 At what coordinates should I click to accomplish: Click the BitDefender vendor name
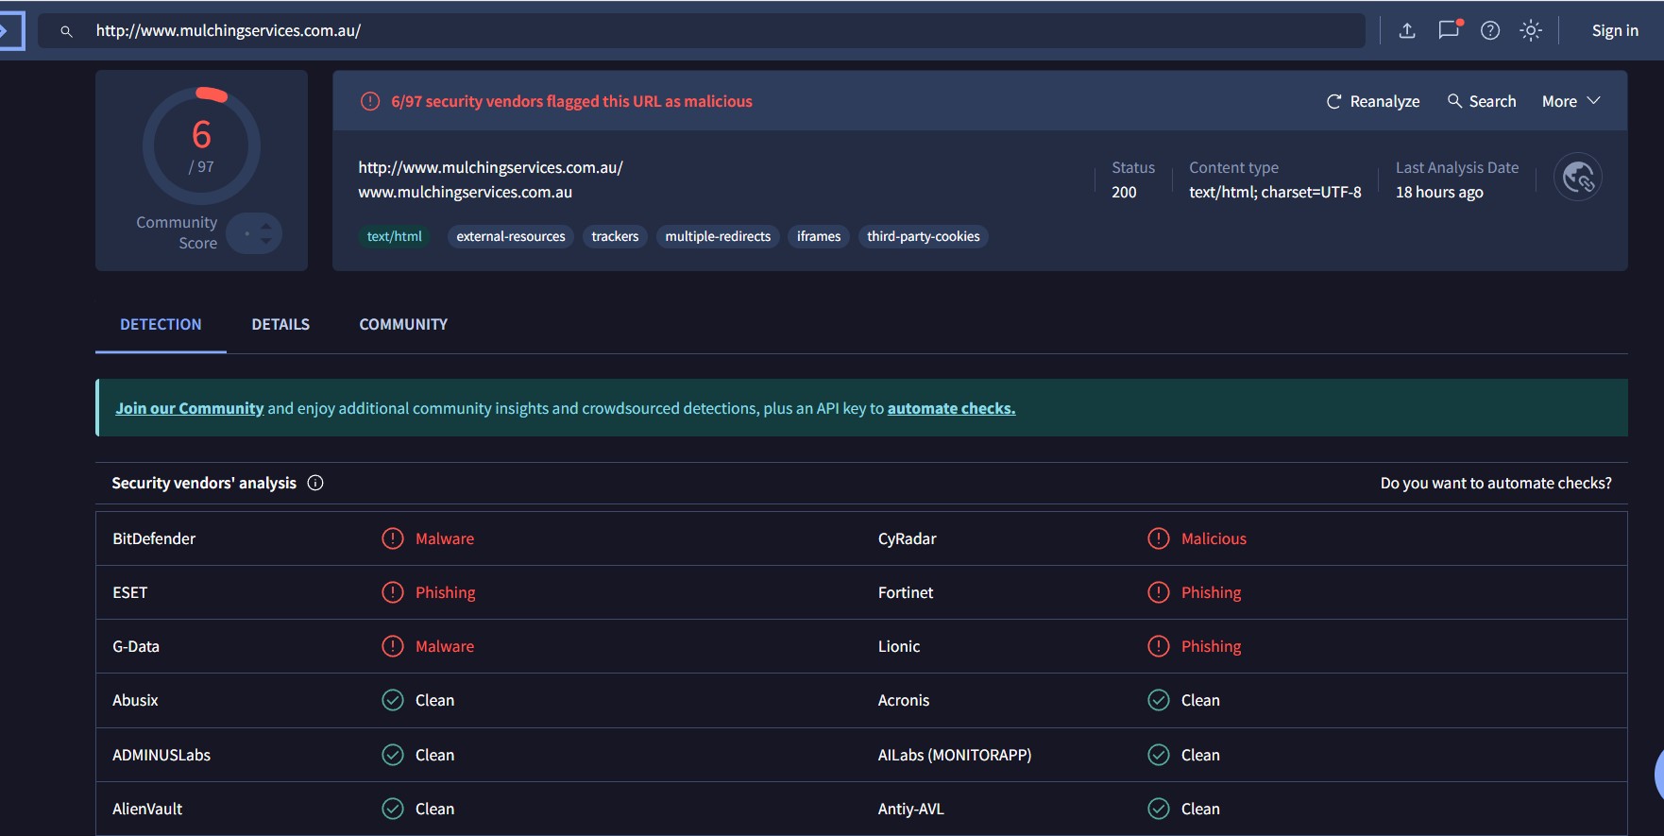(154, 538)
